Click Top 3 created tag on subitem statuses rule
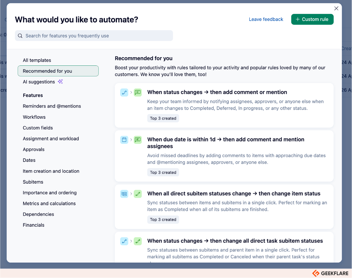This screenshot has height=278, width=352. coord(163,220)
